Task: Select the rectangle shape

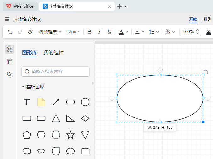Action: pyautogui.click(x=27, y=118)
